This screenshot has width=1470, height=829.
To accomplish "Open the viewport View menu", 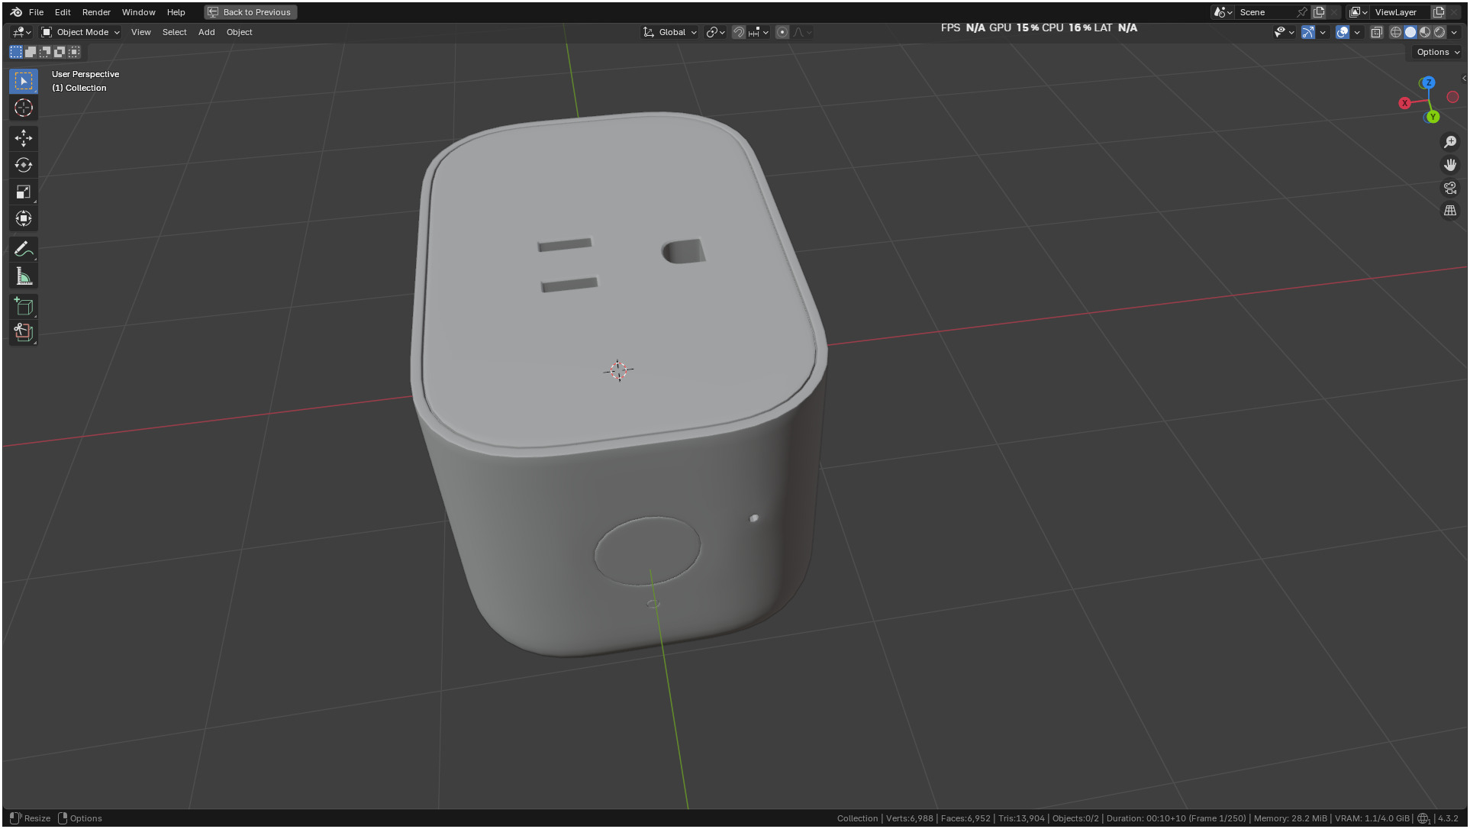I will 140,32.
